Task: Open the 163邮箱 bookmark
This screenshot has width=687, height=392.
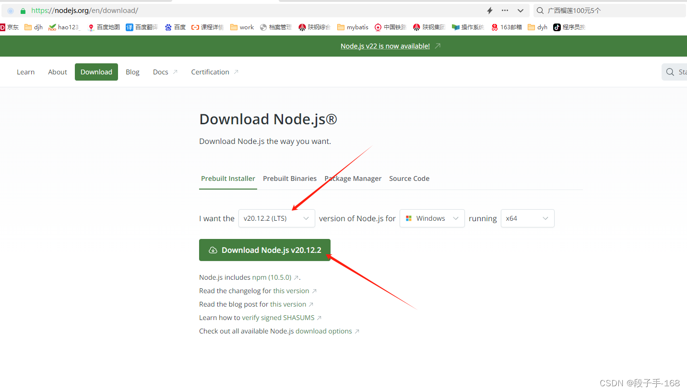Action: click(507, 27)
